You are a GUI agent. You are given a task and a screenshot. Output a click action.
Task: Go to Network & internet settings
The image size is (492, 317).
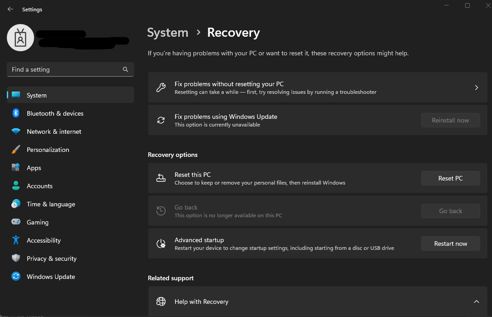click(70, 132)
